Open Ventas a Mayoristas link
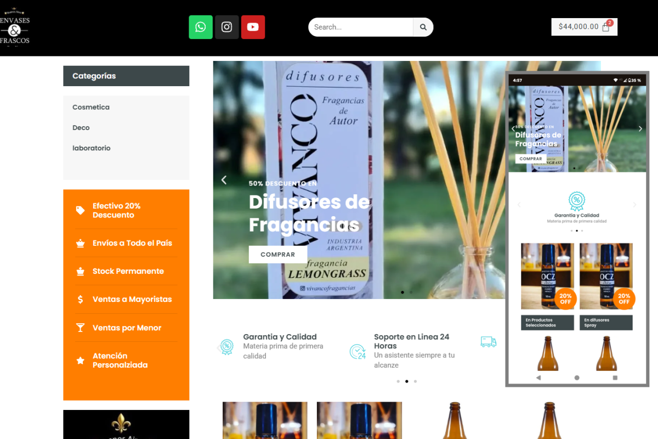658x439 pixels. 132,299
